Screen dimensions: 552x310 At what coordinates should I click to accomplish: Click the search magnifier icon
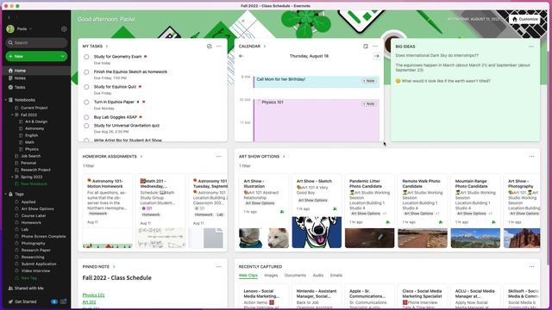click(x=10, y=43)
